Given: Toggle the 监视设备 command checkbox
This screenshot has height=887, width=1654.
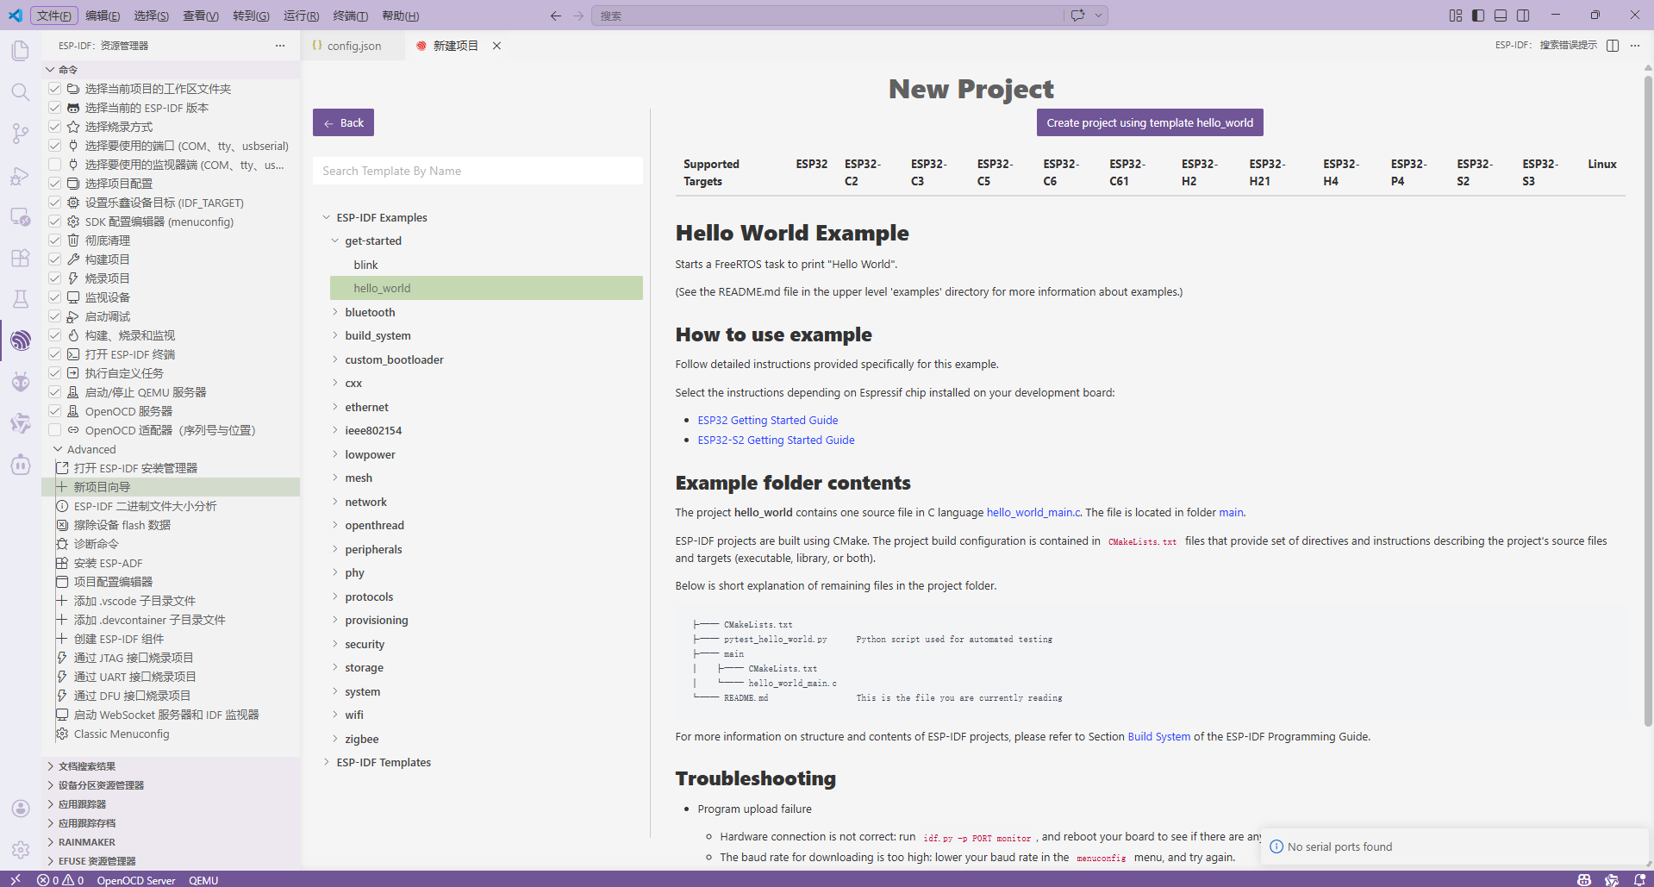Looking at the screenshot, I should (x=55, y=297).
